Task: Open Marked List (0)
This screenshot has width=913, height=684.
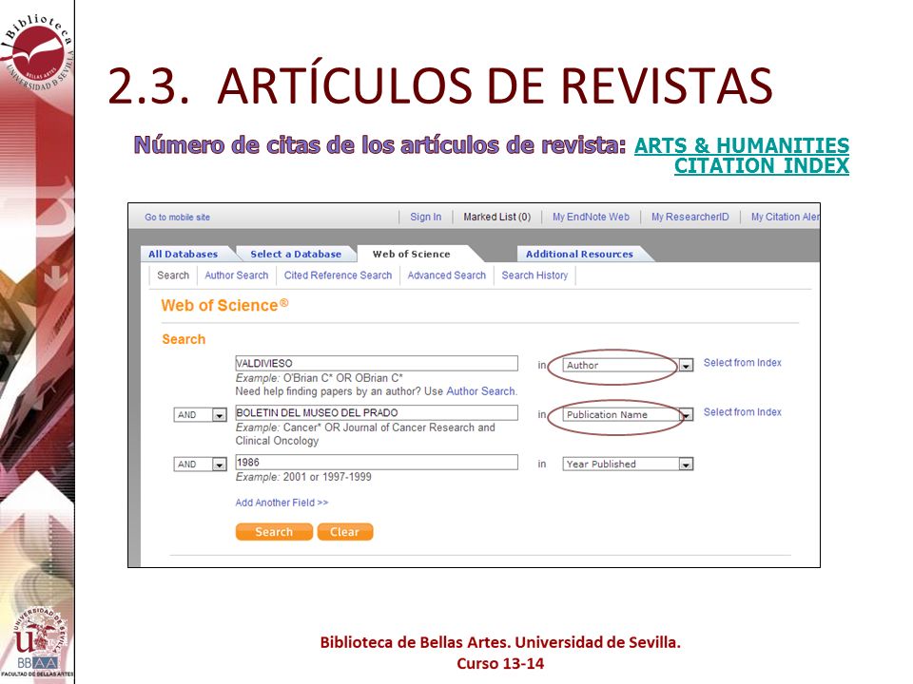Action: [496, 217]
